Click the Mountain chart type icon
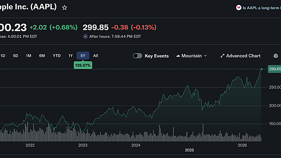The width and height of the screenshot is (281, 158). 178,56
